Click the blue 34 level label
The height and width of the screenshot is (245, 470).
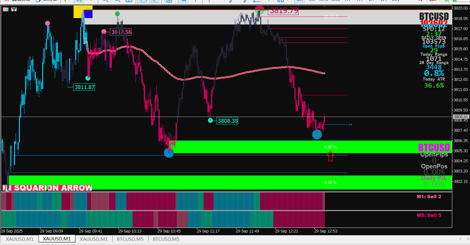click(x=350, y=125)
